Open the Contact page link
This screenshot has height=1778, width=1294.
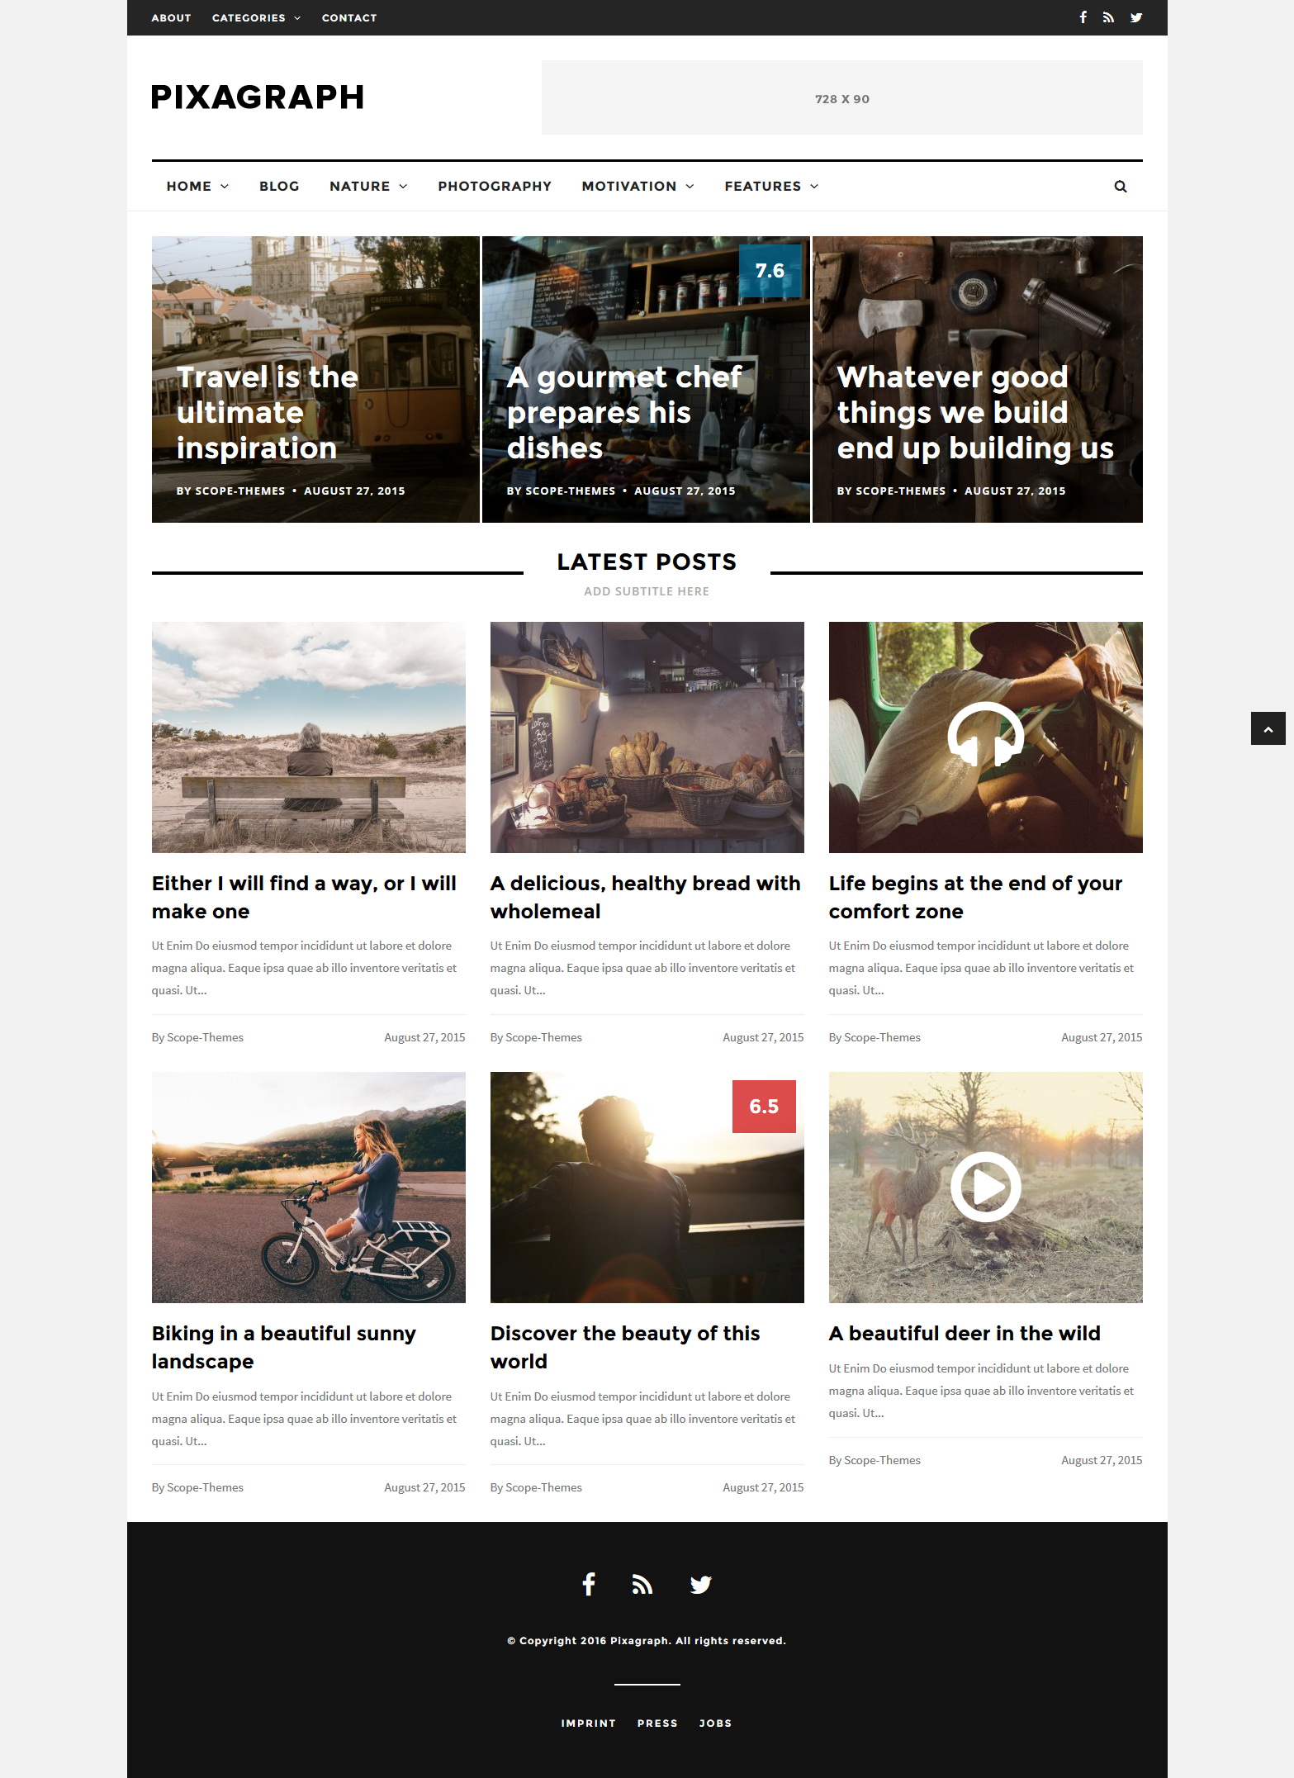pyautogui.click(x=349, y=17)
